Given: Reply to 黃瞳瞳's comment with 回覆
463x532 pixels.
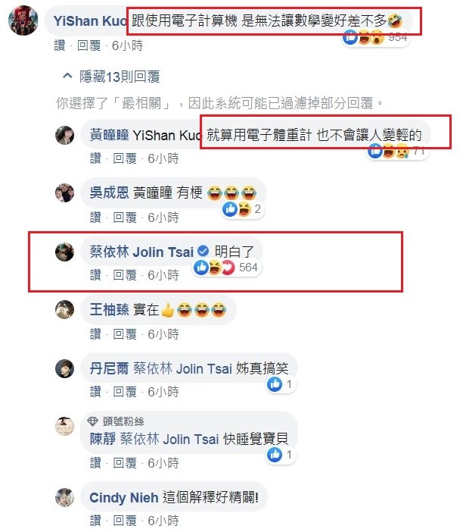Looking at the screenshot, I should click(x=125, y=158).
